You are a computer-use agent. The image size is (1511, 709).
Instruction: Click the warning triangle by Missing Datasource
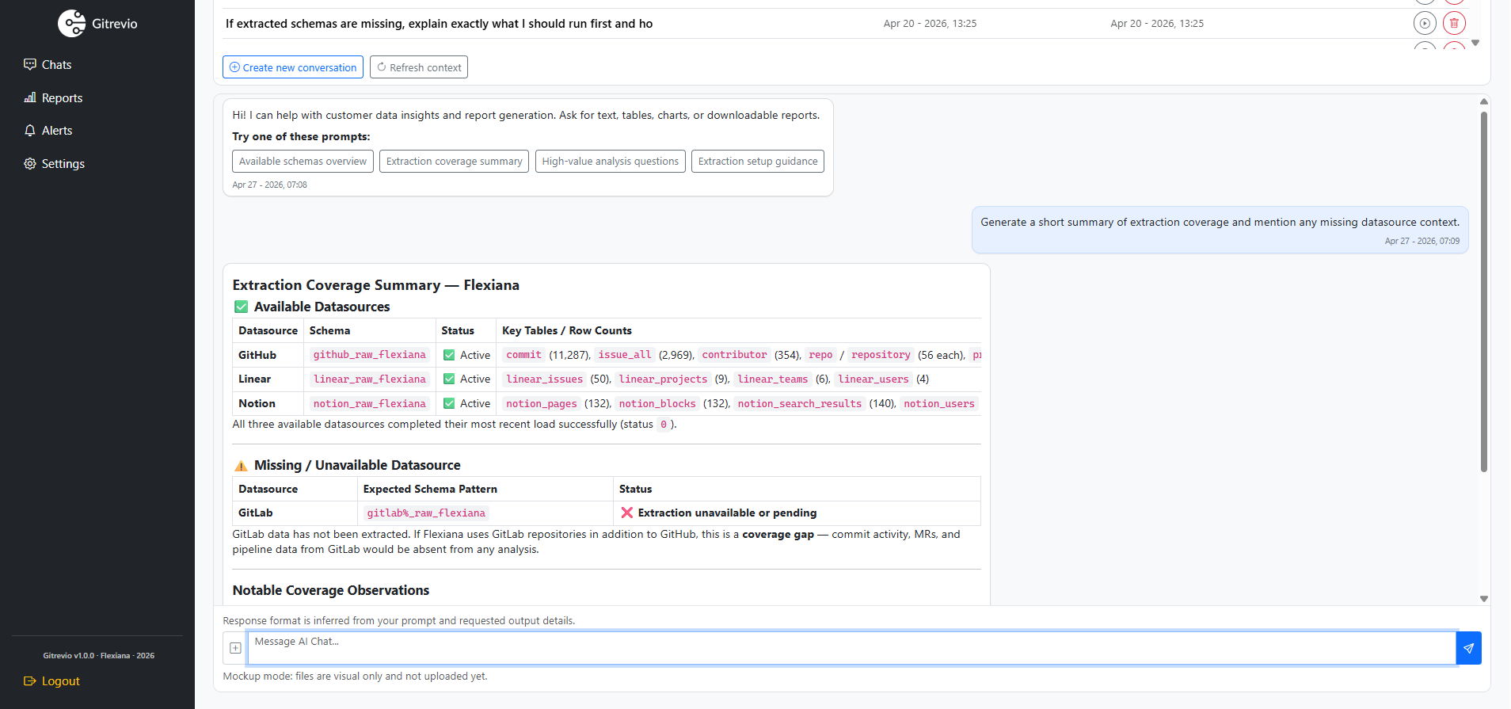click(x=241, y=466)
